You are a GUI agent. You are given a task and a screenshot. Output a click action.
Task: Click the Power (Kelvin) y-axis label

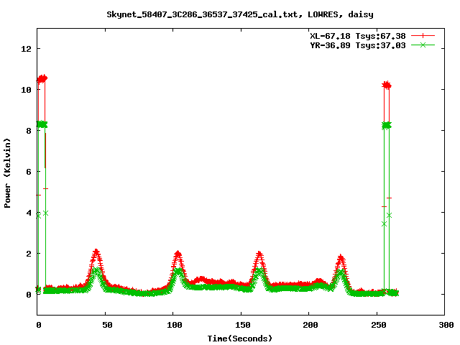7,173
